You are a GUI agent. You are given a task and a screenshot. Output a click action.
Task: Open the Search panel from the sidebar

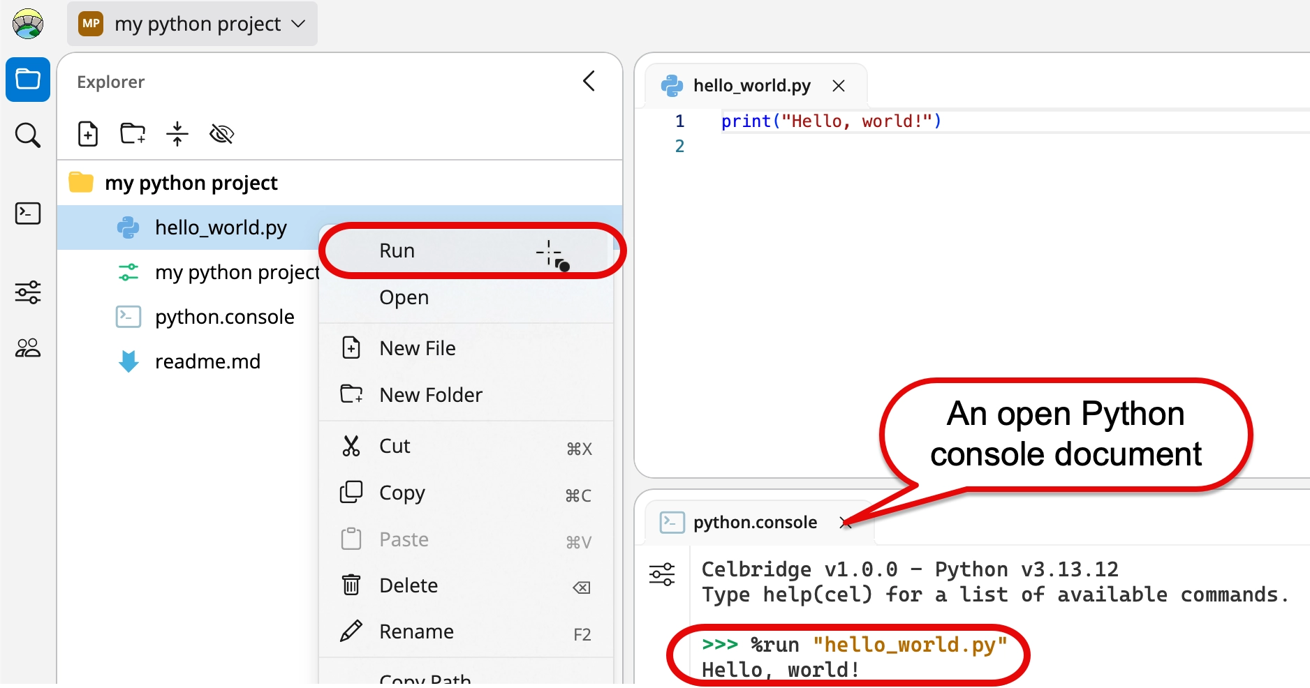28,135
